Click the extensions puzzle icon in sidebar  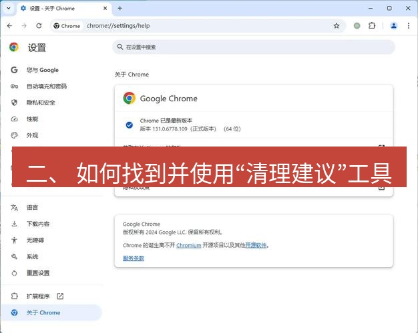[x=14, y=296]
